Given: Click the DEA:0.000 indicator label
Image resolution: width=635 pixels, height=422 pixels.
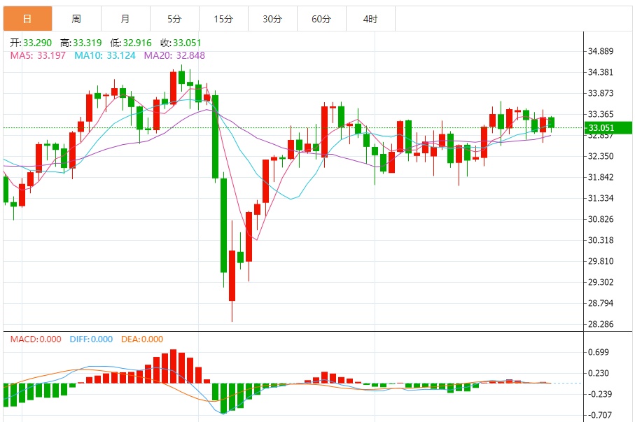Looking at the screenshot, I should [142, 339].
